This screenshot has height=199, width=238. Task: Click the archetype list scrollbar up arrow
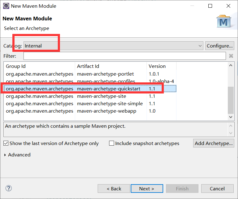coord(231,65)
